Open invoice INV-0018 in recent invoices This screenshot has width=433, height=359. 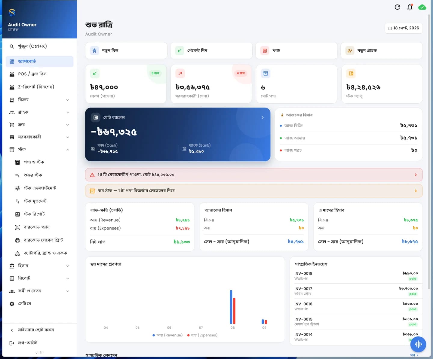click(x=356, y=276)
